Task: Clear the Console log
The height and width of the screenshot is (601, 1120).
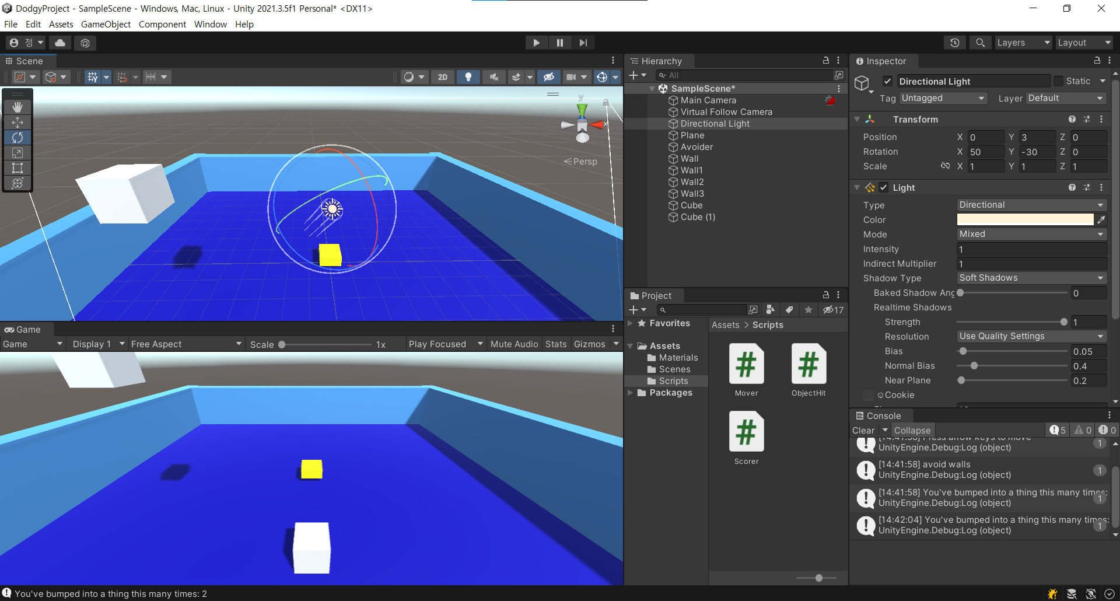Action: 863,430
